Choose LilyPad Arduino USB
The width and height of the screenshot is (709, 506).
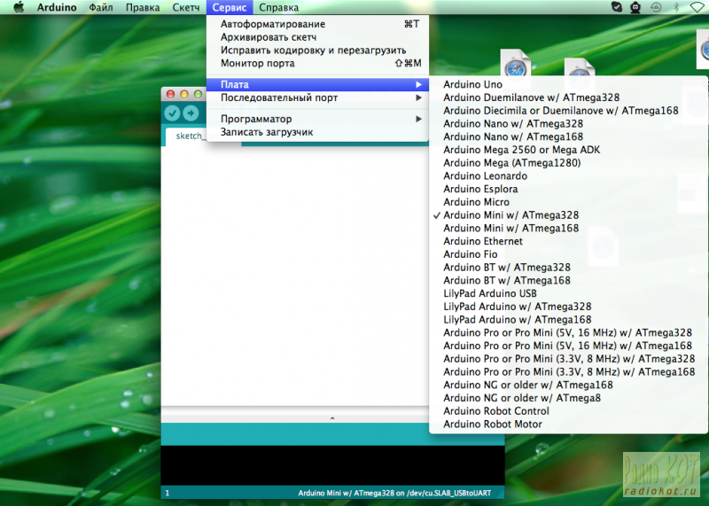[568, 293]
